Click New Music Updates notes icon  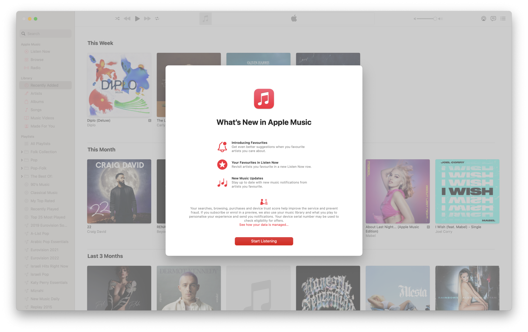pyautogui.click(x=222, y=183)
